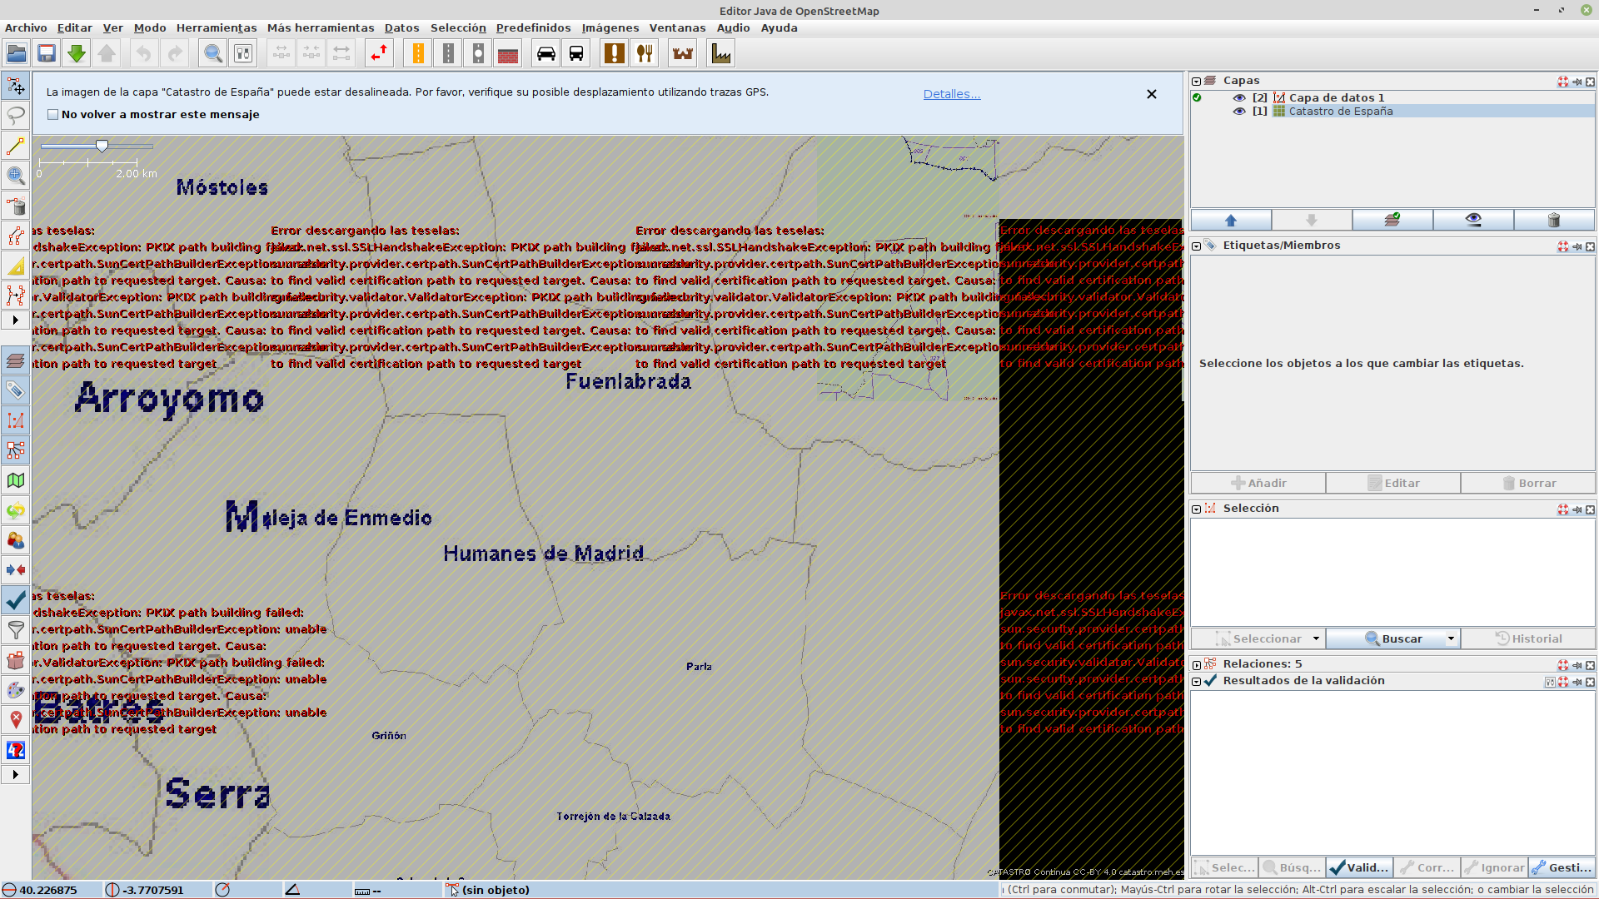Collapse the Etiquetas/Miembros panel
1599x899 pixels.
1197,246
